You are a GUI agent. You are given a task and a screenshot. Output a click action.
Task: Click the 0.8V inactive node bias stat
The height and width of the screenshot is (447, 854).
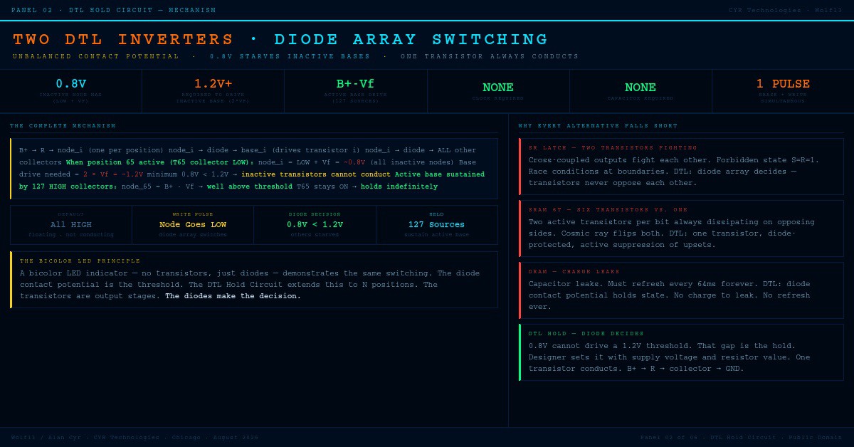[x=71, y=91]
